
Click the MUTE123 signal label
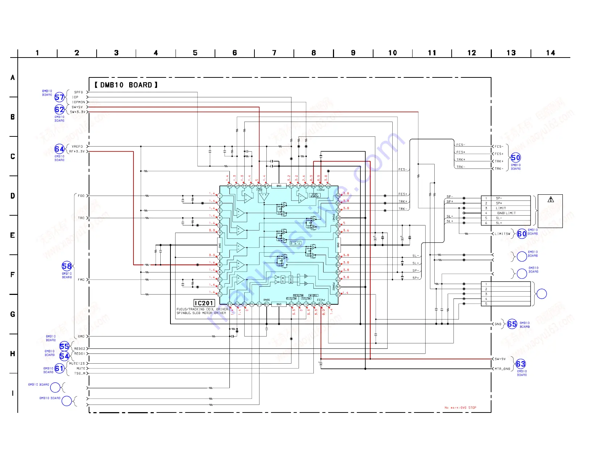(x=77, y=364)
